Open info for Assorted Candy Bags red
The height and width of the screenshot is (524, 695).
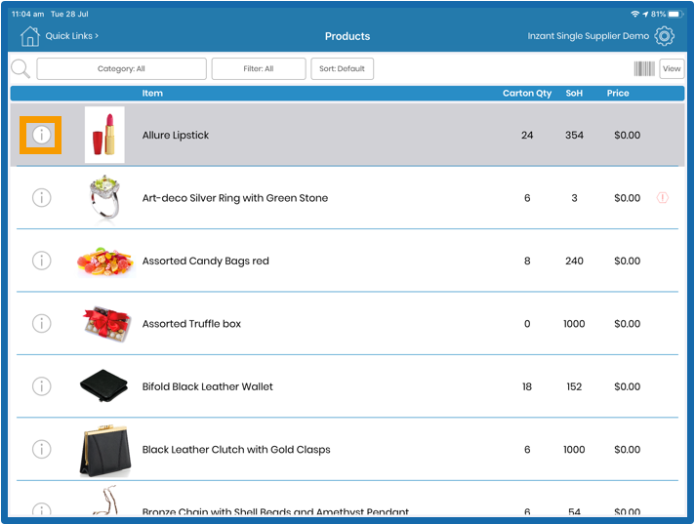(41, 261)
